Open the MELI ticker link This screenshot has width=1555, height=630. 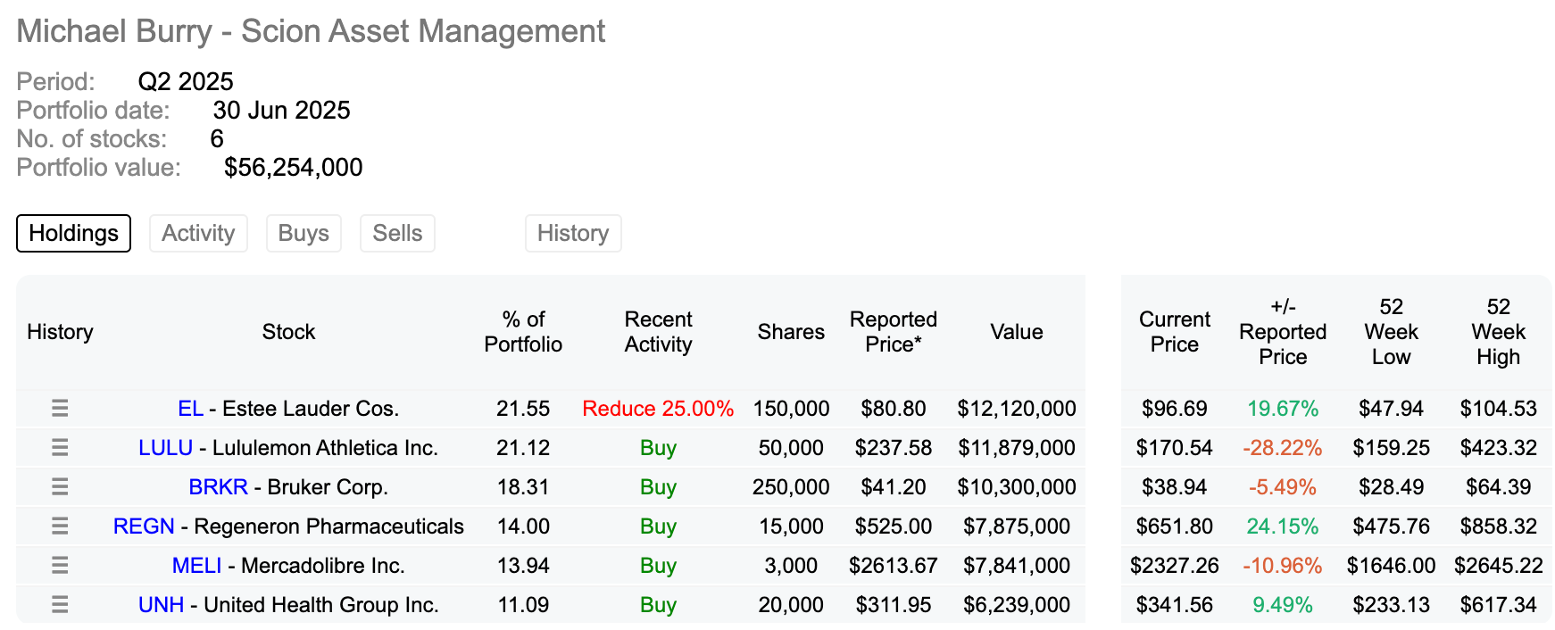click(x=196, y=566)
